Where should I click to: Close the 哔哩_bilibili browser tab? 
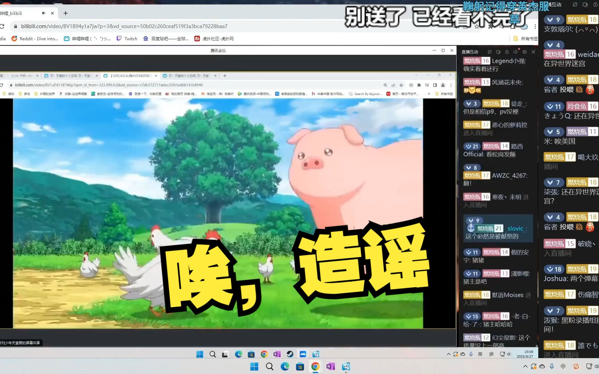coord(52,13)
